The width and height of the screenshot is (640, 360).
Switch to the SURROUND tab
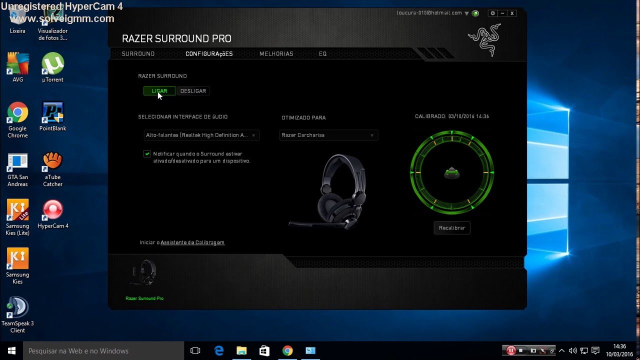pos(137,53)
